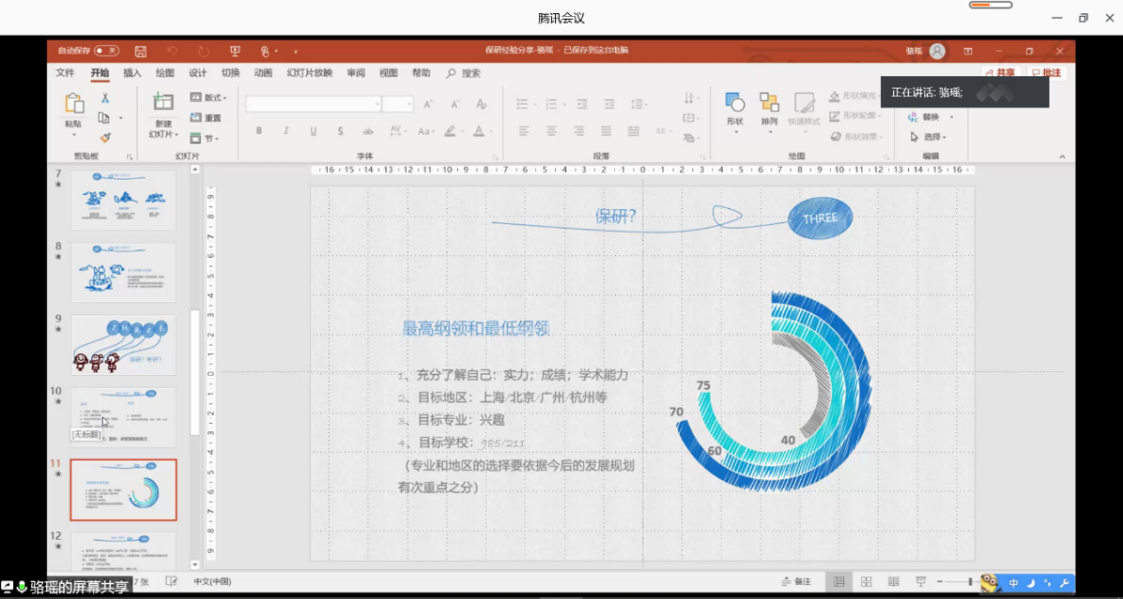
Task: Select slide 9 thumbnail in panel
Action: pos(123,345)
